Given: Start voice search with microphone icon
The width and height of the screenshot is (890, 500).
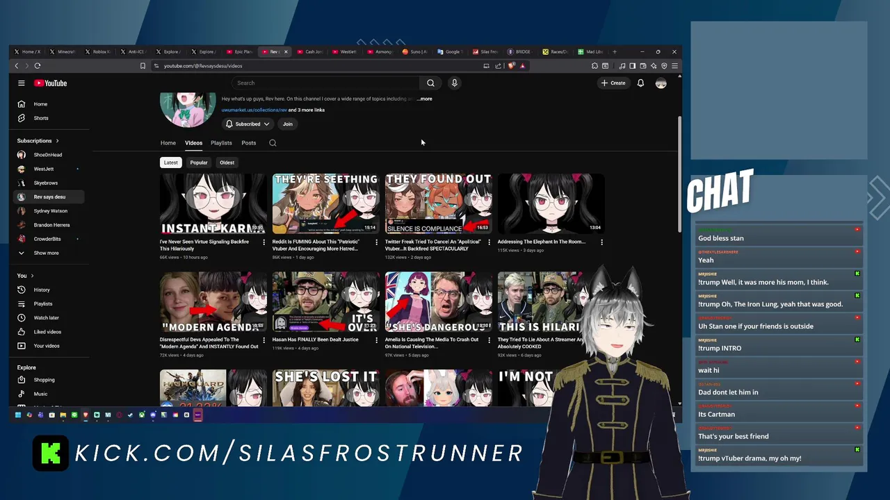Looking at the screenshot, I should pyautogui.click(x=454, y=83).
